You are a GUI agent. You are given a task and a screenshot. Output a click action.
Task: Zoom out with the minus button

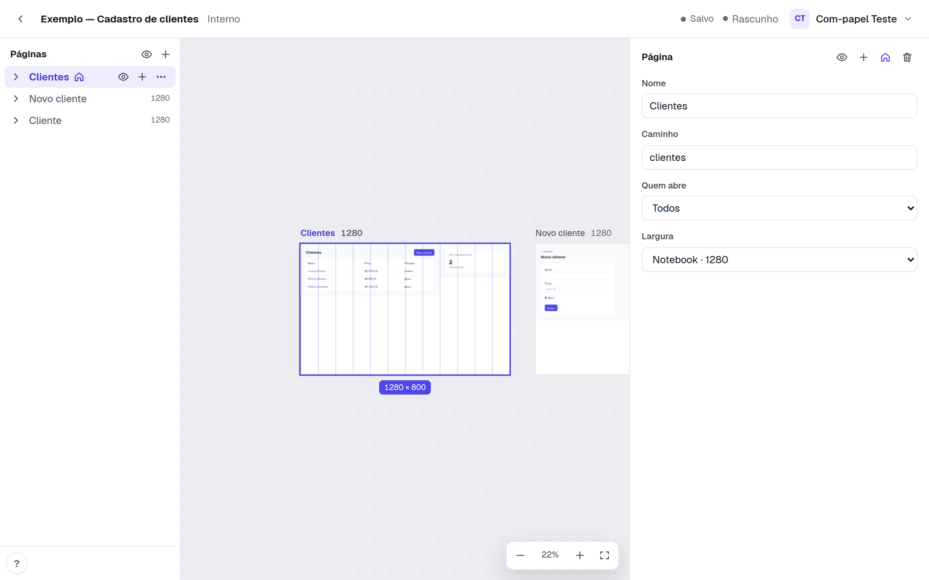point(520,555)
